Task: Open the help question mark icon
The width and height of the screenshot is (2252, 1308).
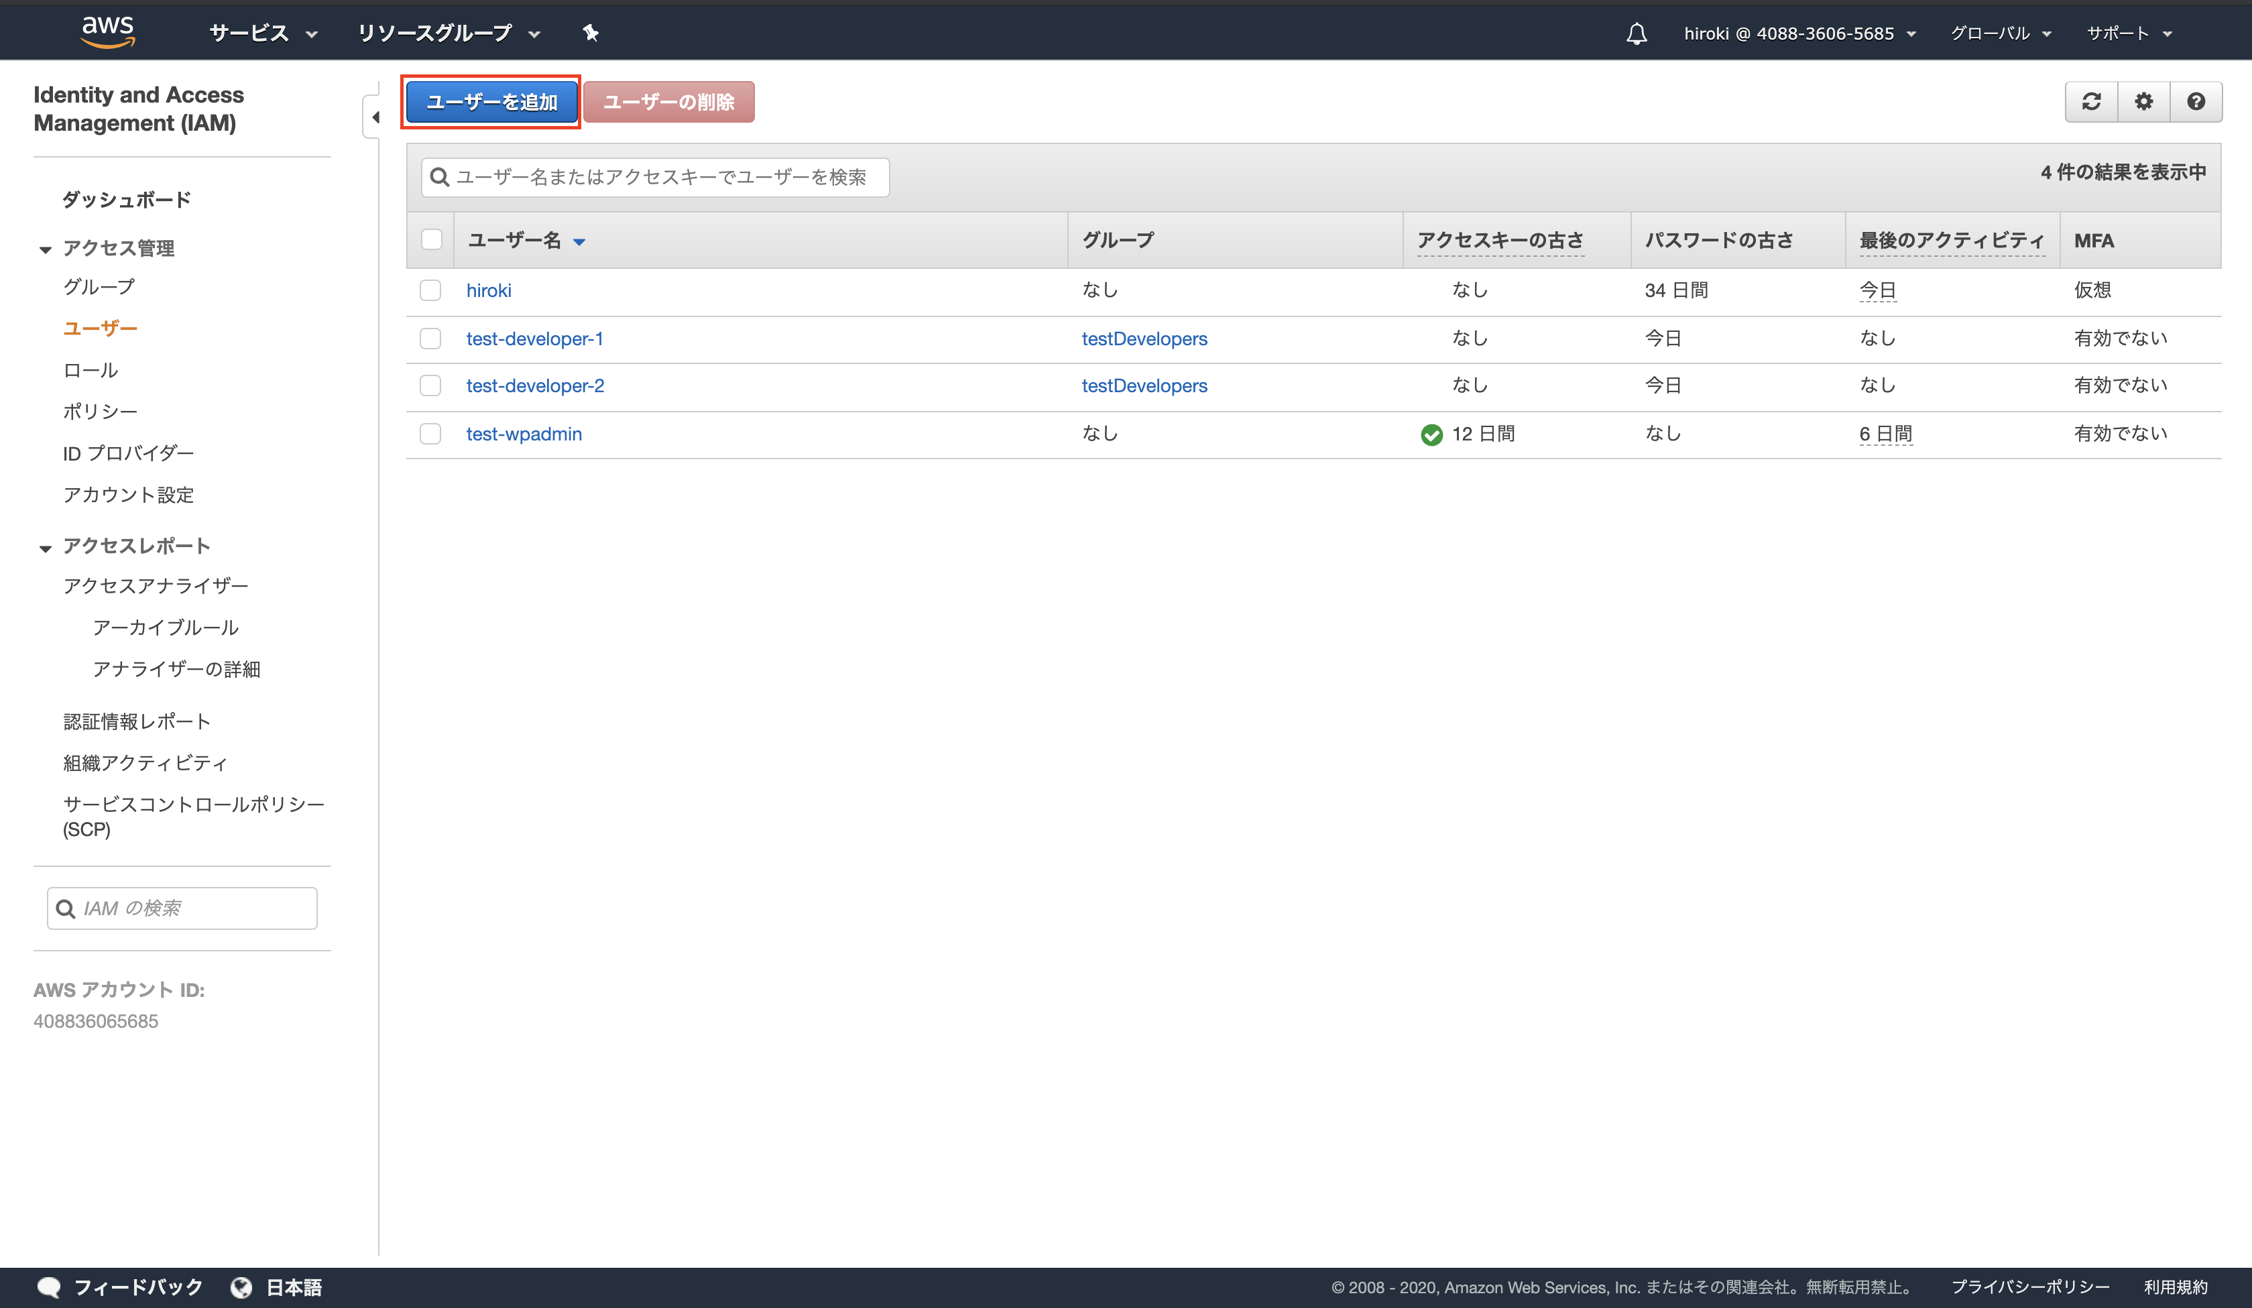Action: 2196,102
